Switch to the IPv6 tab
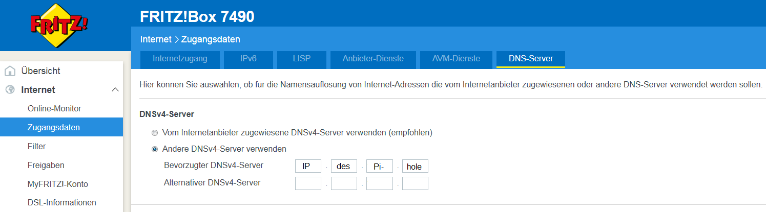766x212 pixels. tap(249, 59)
